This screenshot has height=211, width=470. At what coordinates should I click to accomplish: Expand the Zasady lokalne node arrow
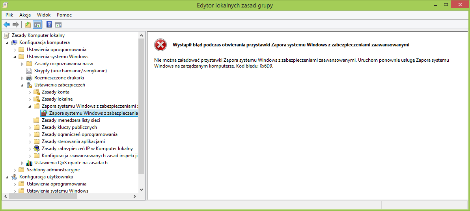coord(30,99)
